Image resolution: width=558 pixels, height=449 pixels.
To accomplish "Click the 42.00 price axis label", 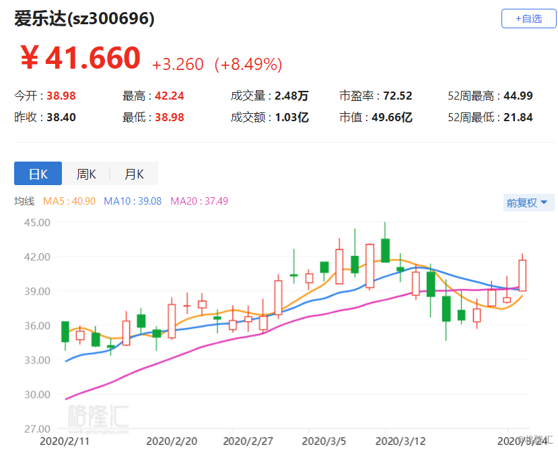I will [37, 256].
